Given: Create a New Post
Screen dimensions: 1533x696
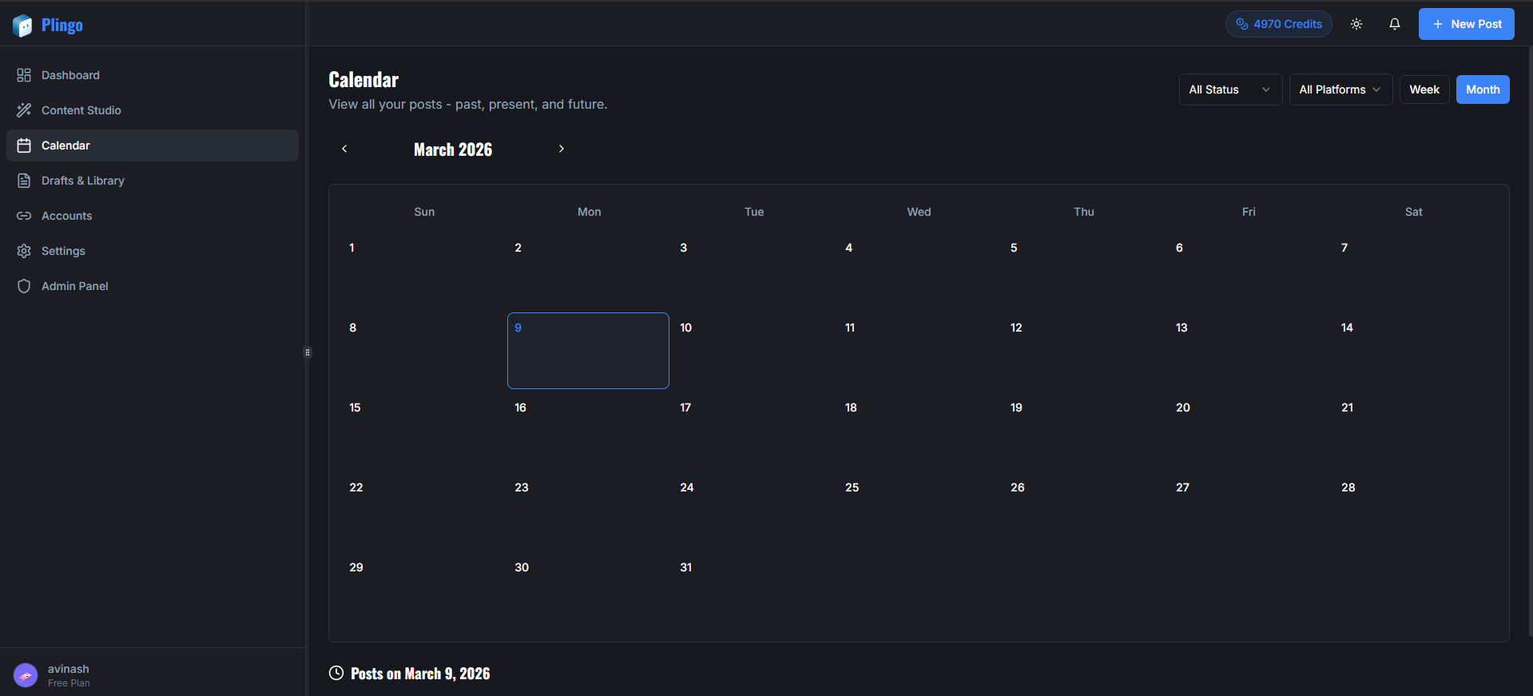Looking at the screenshot, I should [x=1467, y=24].
